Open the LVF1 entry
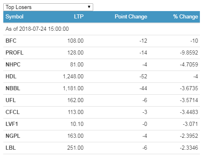204x155 pixels. coord(12,124)
